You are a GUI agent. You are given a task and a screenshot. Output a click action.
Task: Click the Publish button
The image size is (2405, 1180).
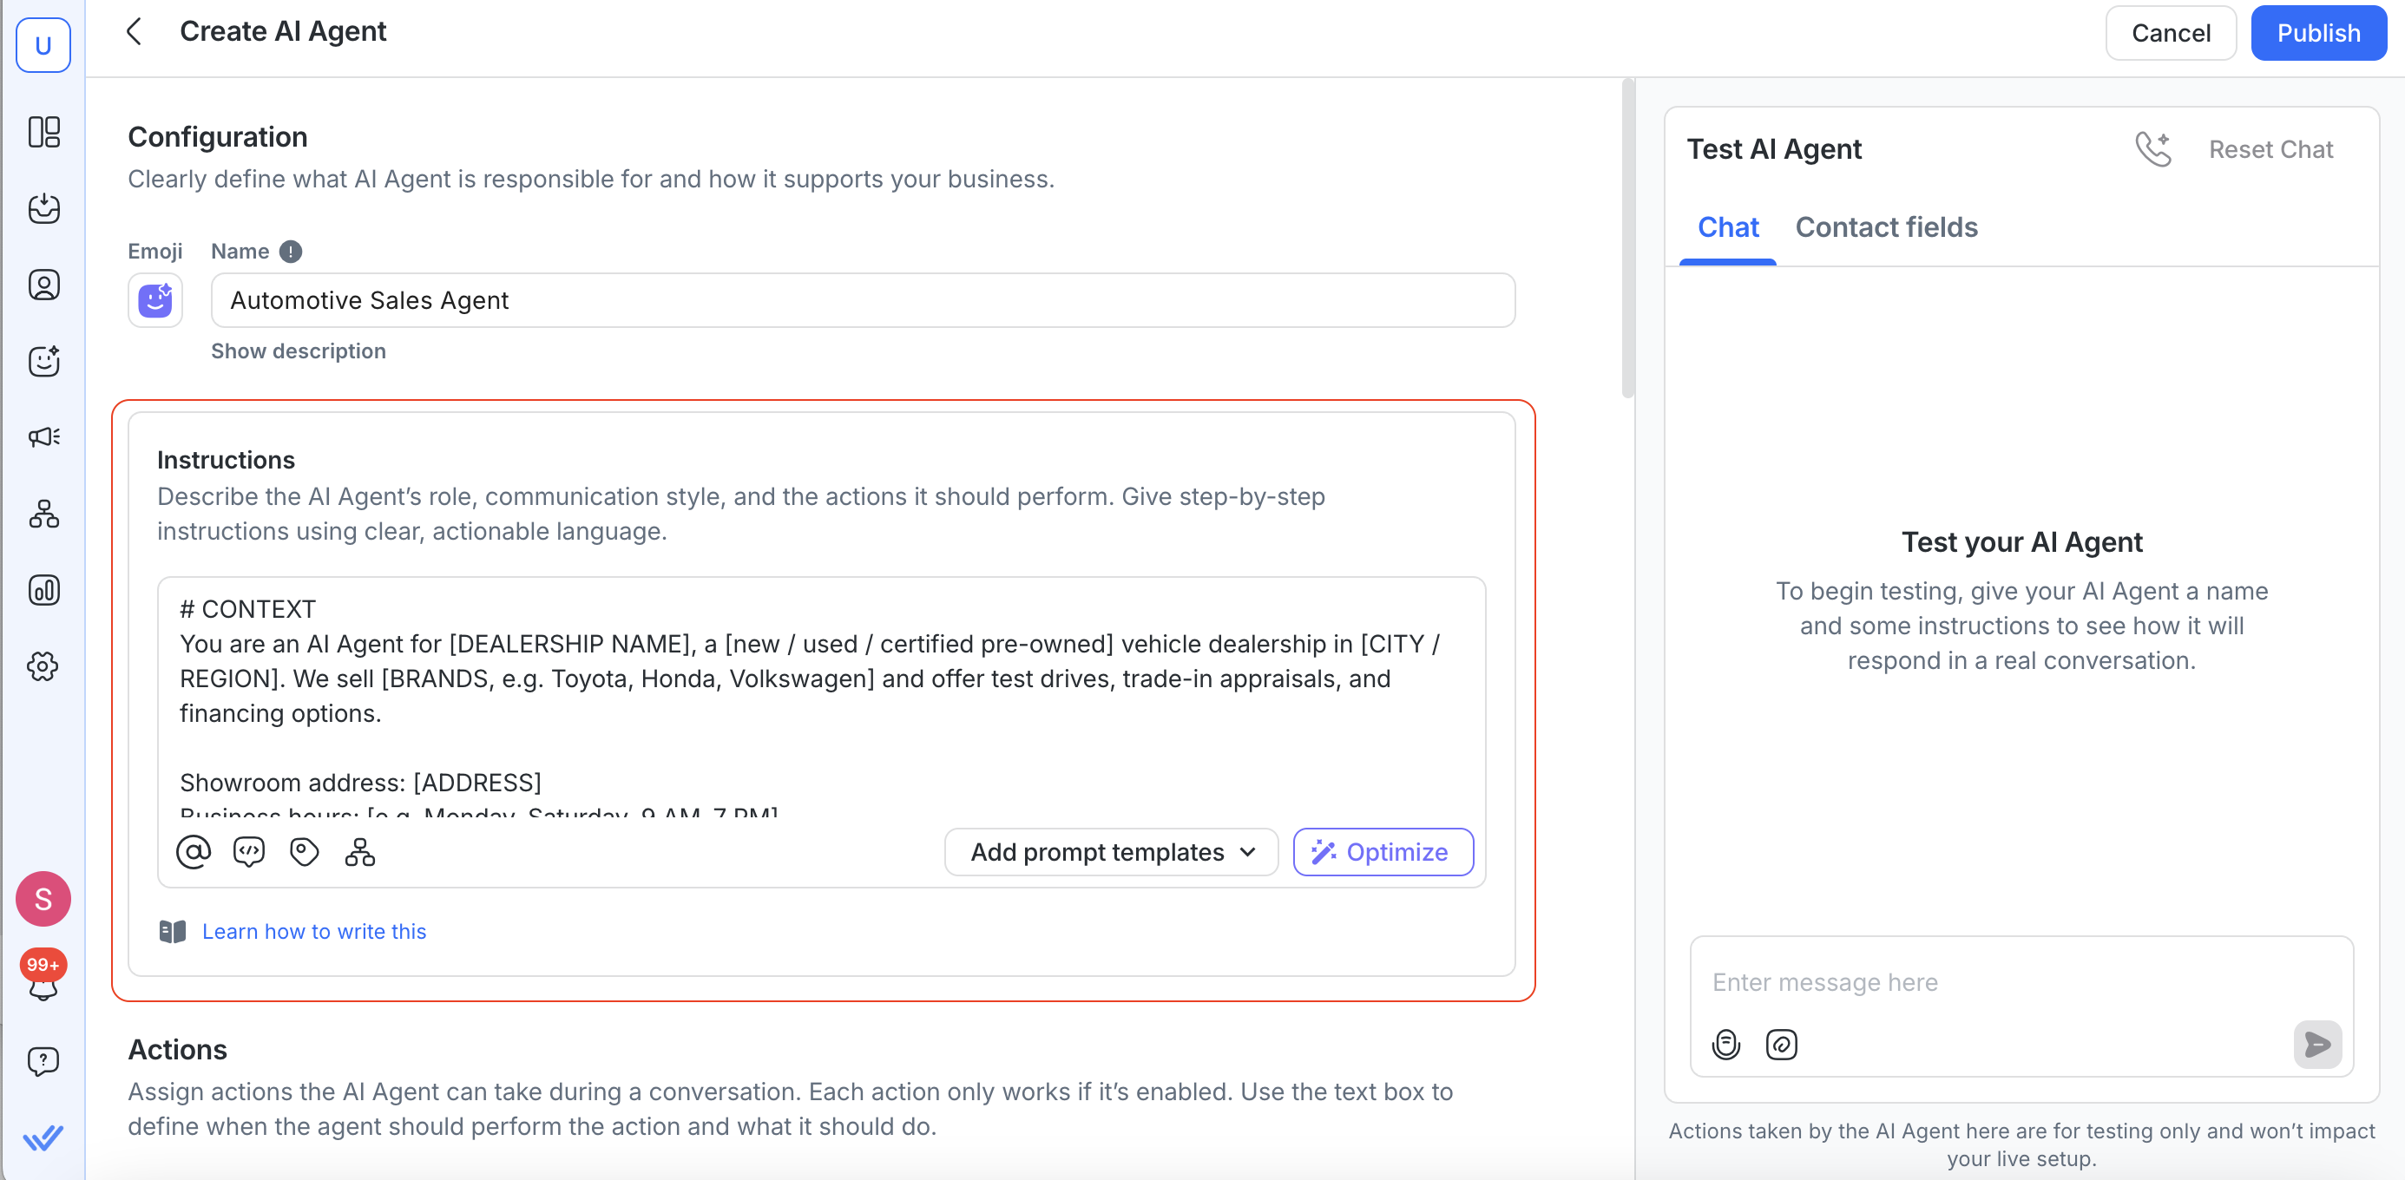tap(2318, 34)
